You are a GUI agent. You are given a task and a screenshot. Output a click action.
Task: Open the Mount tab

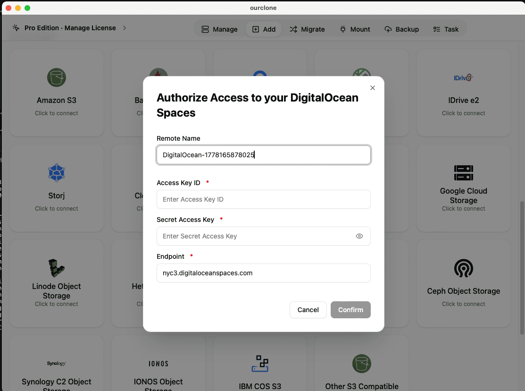point(355,29)
